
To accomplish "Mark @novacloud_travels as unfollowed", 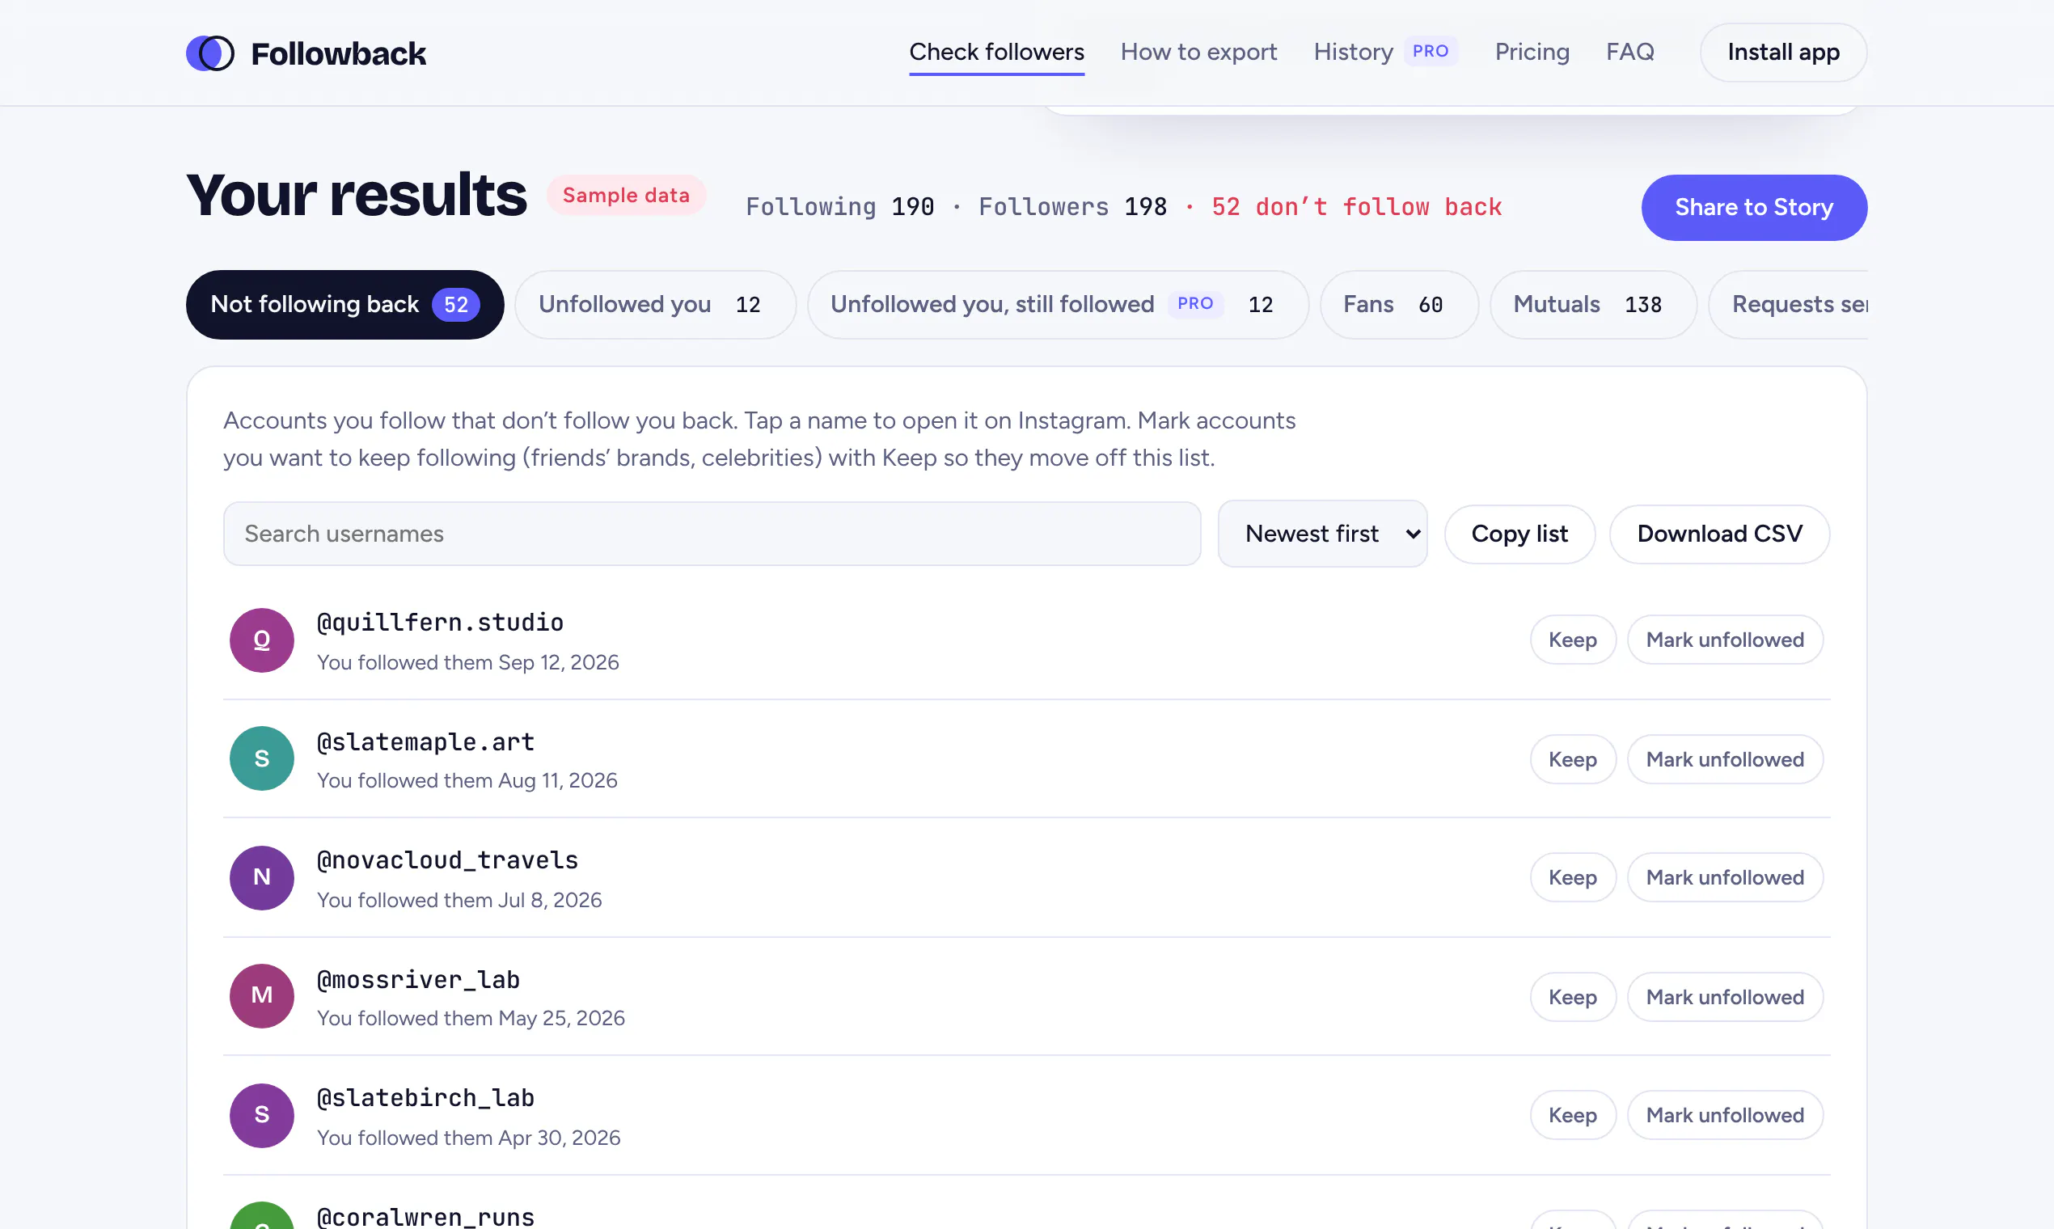I will [1724, 877].
